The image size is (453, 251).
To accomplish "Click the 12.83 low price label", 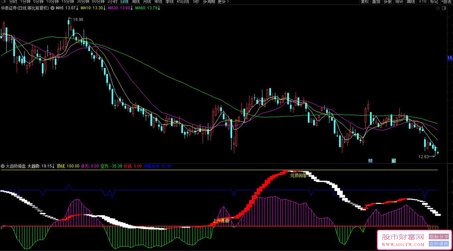I will (x=423, y=156).
